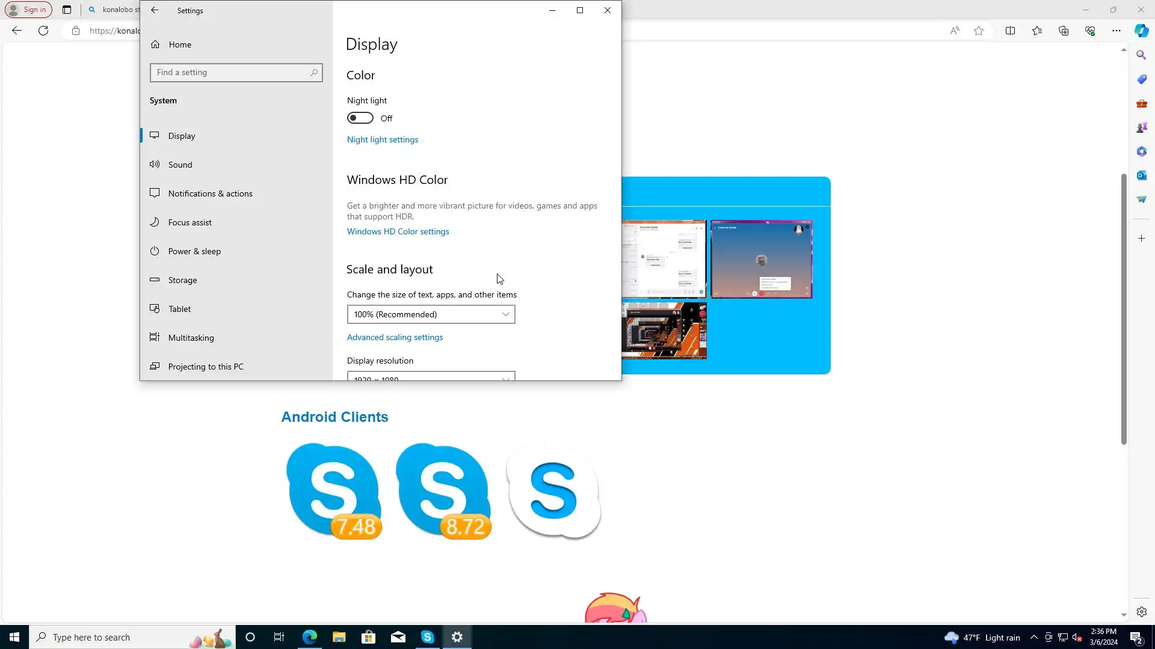Click the Settings back arrow
The height and width of the screenshot is (649, 1155).
tap(155, 10)
